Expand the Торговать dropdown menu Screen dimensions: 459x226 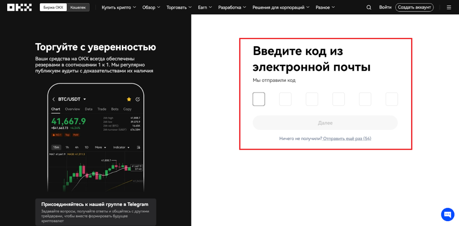pyautogui.click(x=178, y=7)
